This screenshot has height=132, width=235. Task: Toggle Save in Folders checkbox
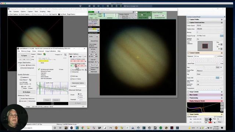click(71, 79)
